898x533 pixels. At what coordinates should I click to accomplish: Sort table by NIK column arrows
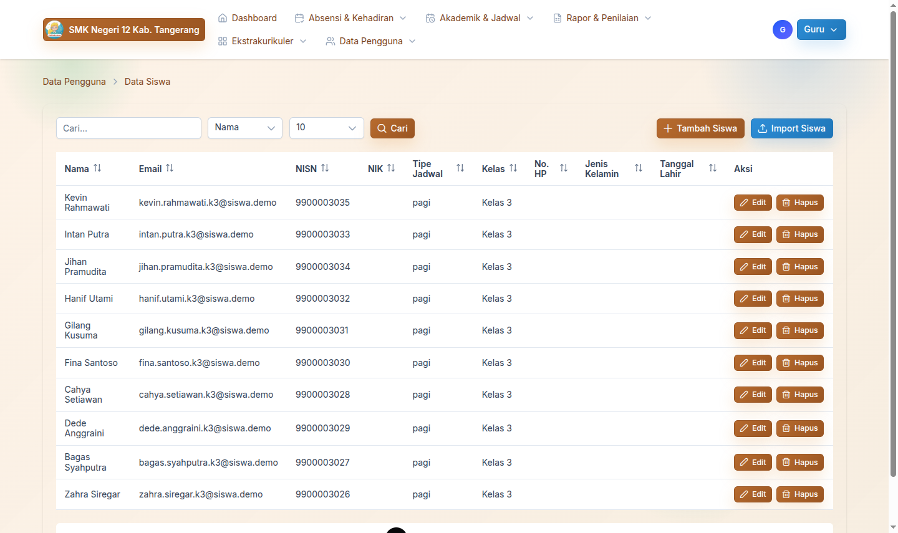point(391,168)
